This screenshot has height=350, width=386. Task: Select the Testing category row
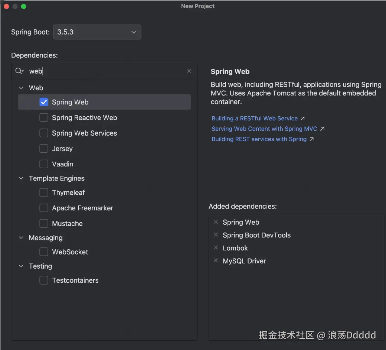(40, 266)
